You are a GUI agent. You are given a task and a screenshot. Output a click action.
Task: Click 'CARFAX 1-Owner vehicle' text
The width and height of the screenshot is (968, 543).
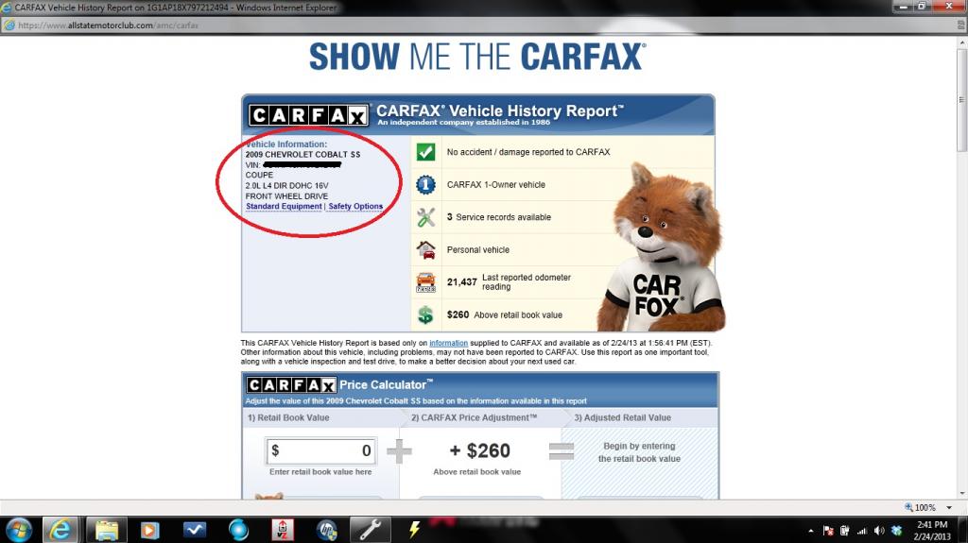tap(495, 184)
